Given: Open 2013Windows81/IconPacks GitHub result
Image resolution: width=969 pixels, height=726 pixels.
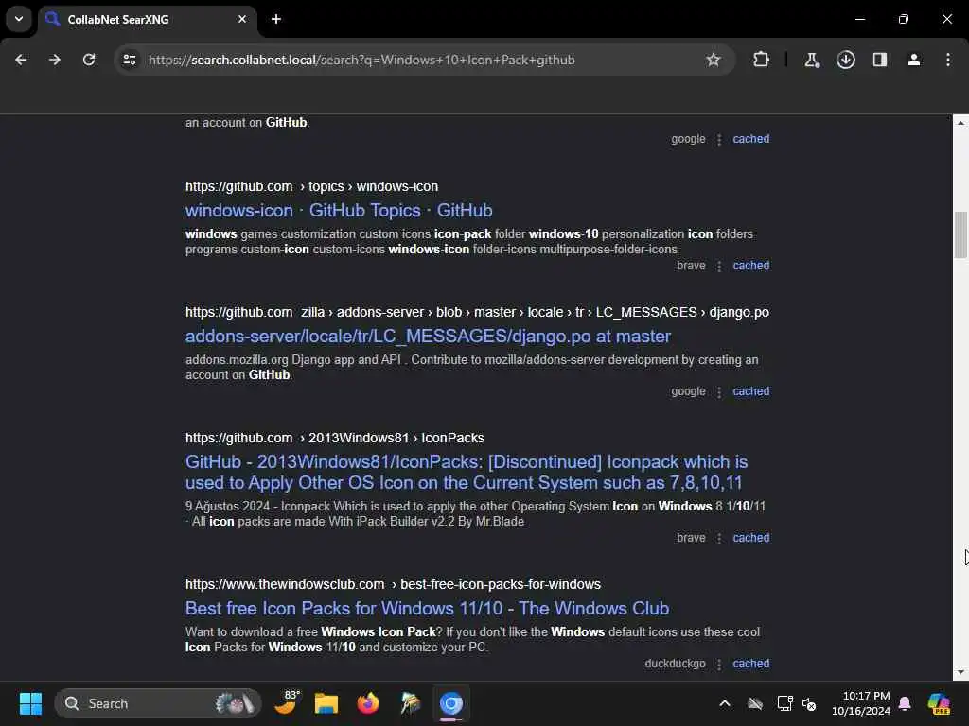Looking at the screenshot, I should click(x=467, y=473).
